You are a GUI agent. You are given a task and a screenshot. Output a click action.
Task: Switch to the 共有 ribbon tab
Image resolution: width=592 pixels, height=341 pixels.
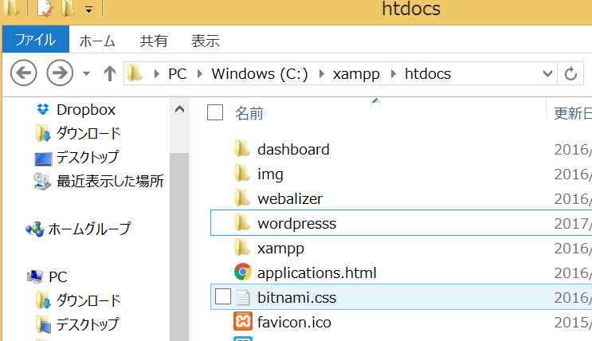click(153, 41)
